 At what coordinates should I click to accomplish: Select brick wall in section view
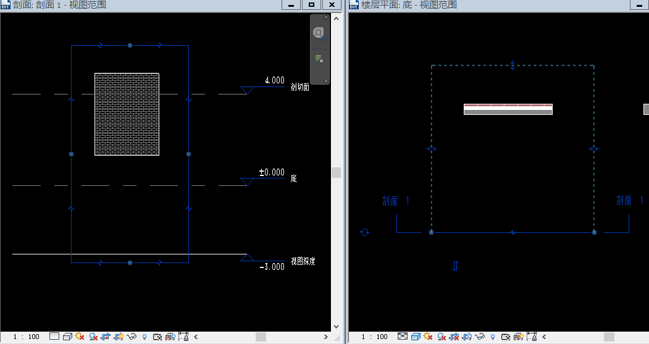[x=127, y=114]
